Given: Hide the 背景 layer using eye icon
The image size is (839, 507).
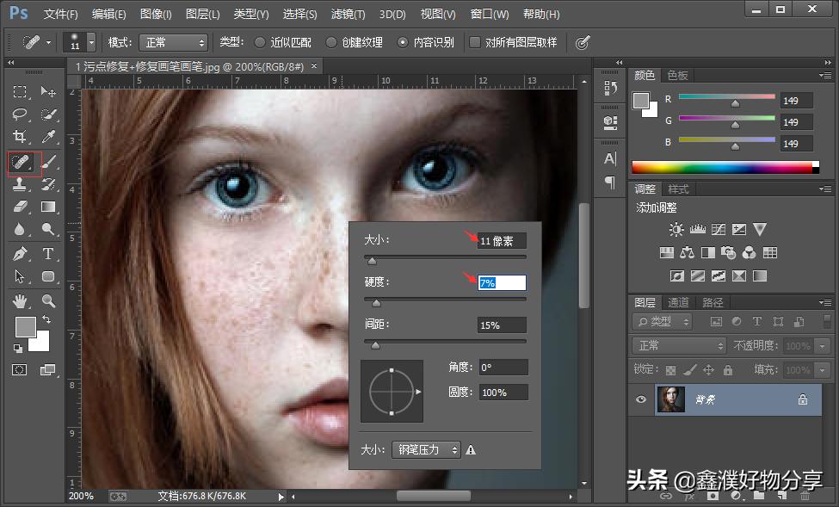Looking at the screenshot, I should click(640, 399).
